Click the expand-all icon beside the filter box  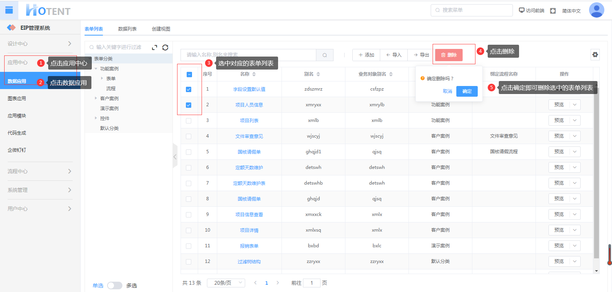coord(155,47)
